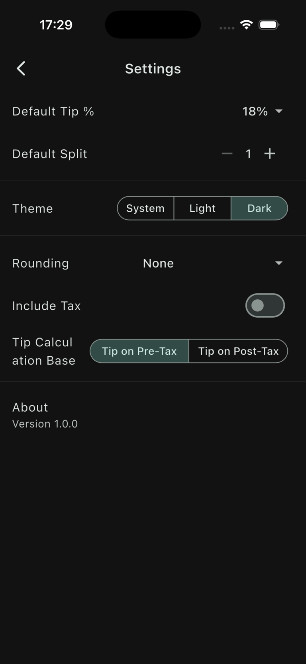The width and height of the screenshot is (306, 664).
Task: Decrease default split with minus icon
Action: pos(227,154)
